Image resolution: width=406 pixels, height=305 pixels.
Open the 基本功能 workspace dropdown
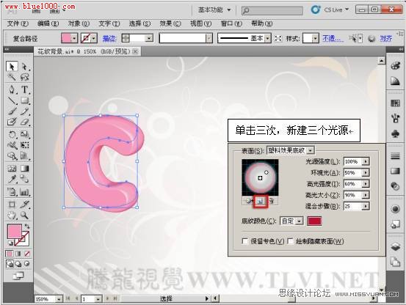click(x=214, y=10)
